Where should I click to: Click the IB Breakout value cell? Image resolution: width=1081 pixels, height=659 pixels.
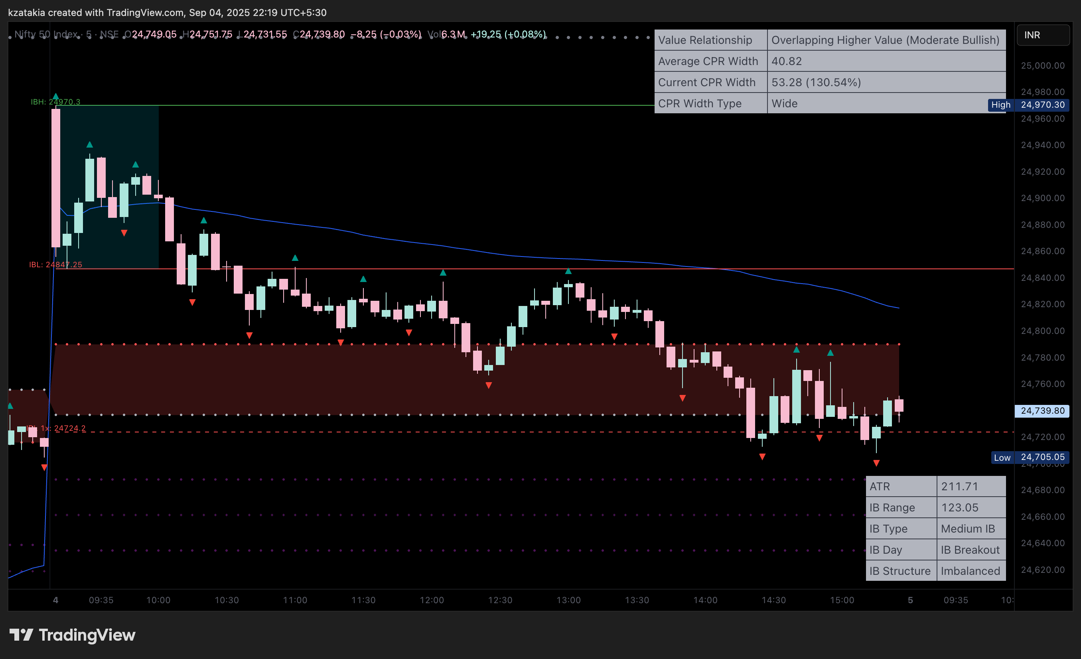click(971, 549)
